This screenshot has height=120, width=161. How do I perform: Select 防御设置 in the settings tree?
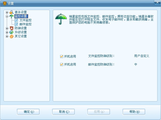point(21,28)
